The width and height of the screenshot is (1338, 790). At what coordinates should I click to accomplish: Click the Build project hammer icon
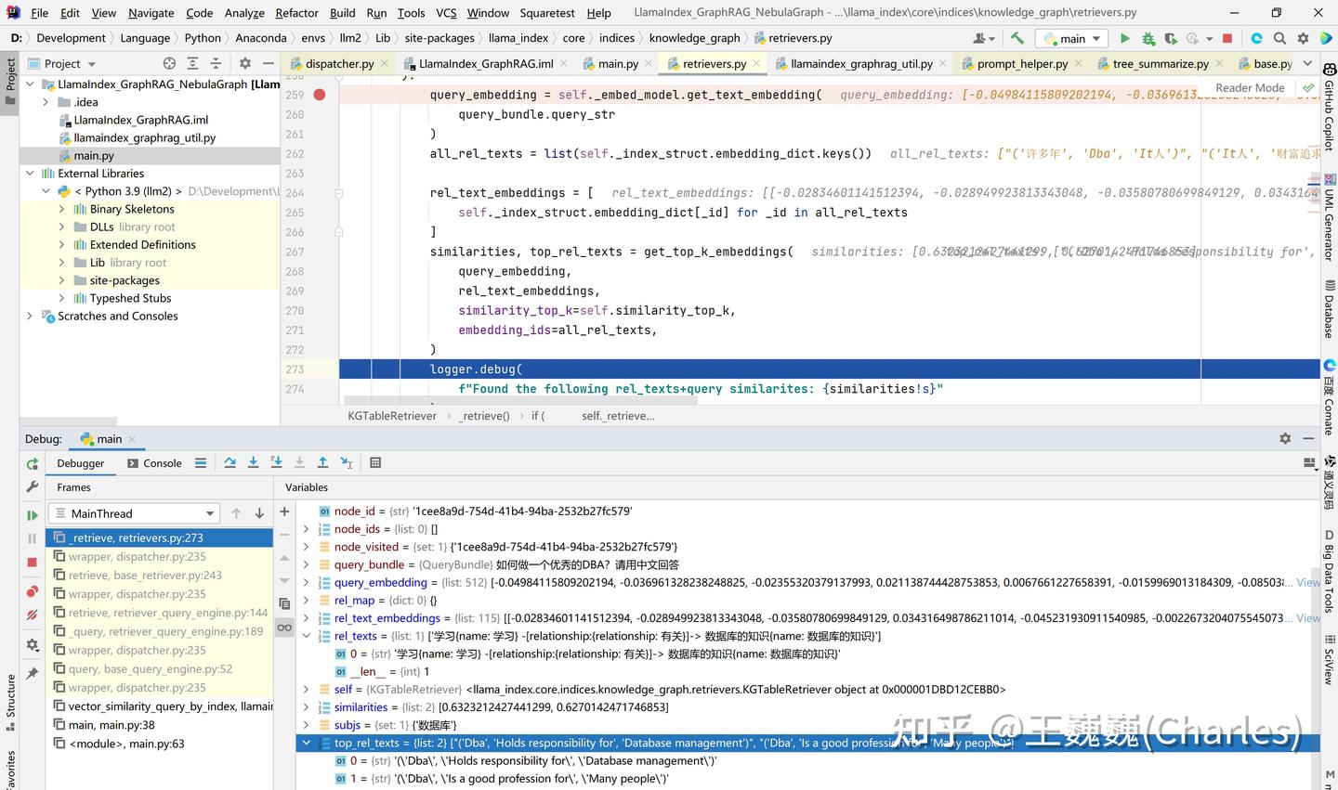tap(1017, 38)
